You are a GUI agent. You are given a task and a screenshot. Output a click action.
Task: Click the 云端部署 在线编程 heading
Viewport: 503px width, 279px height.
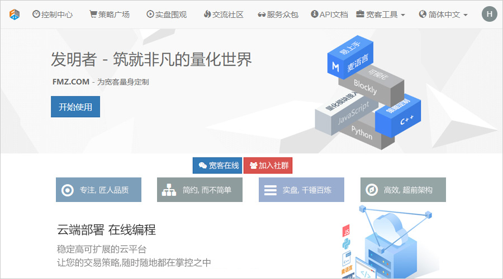pyautogui.click(x=106, y=230)
